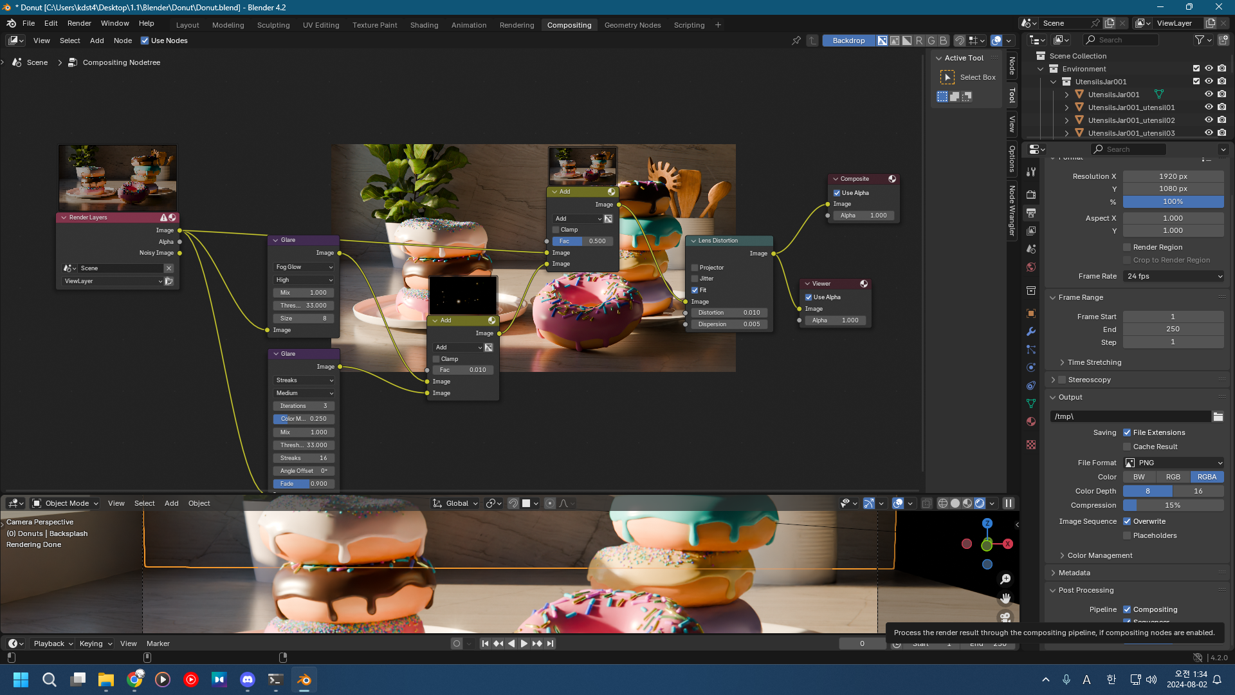The width and height of the screenshot is (1235, 695).
Task: Switch viewport to wireframe shading
Action: pos(943,503)
